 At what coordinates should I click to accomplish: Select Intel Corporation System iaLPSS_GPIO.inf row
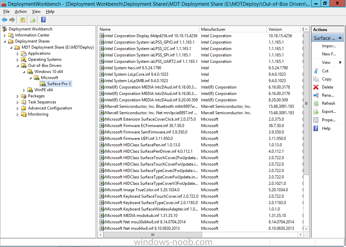click(201, 42)
